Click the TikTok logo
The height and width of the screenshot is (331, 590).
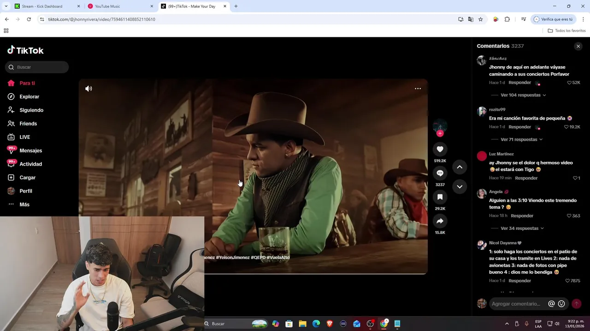coord(25,50)
